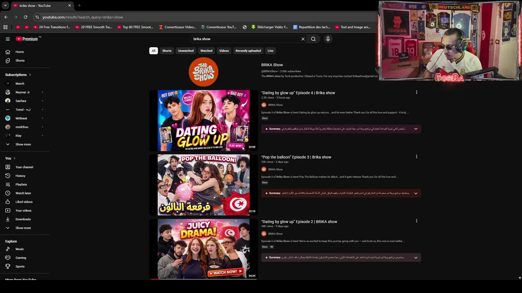Open the You section heading
The width and height of the screenshot is (522, 293).
[x=10, y=158]
